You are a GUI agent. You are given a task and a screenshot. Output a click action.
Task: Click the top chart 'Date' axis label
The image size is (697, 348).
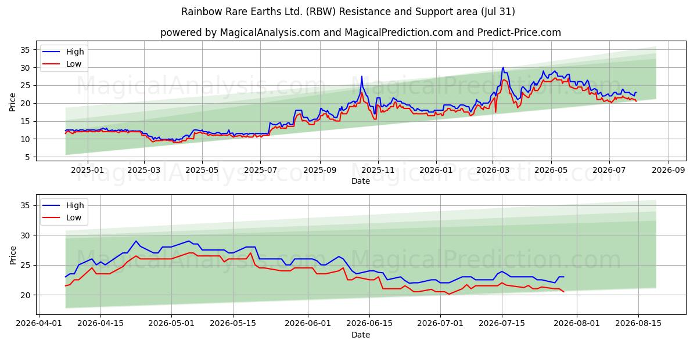coord(361,182)
